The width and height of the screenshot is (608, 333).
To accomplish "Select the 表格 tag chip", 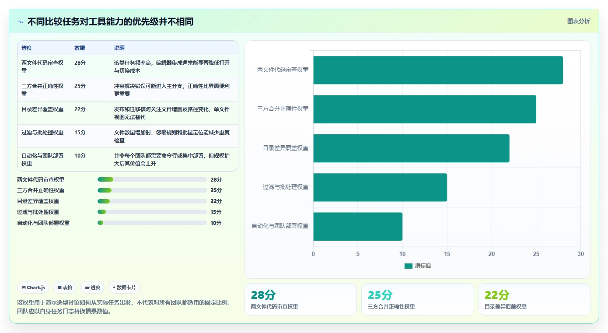I will 65,287.
